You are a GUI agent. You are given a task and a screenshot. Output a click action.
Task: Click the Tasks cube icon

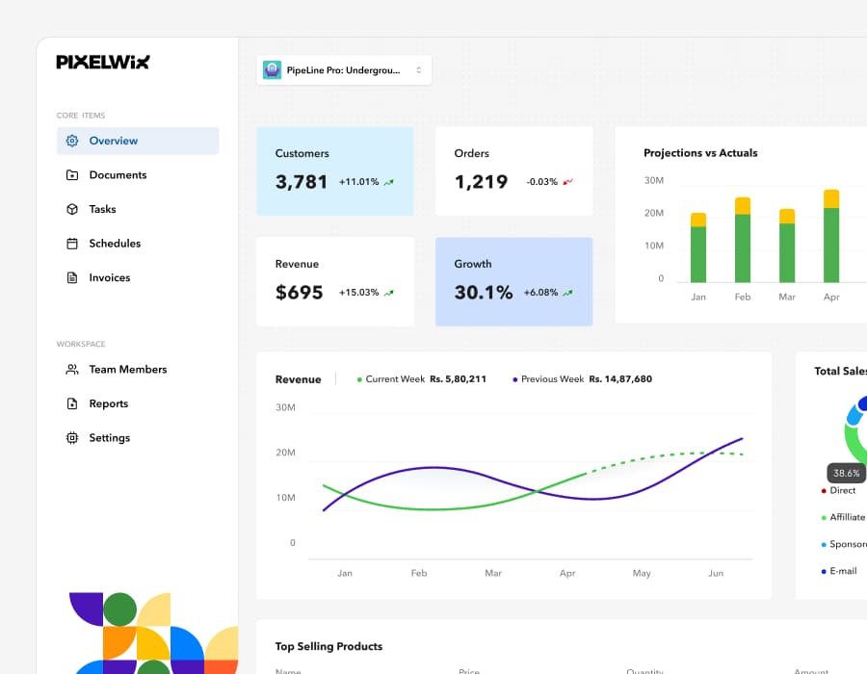point(72,209)
